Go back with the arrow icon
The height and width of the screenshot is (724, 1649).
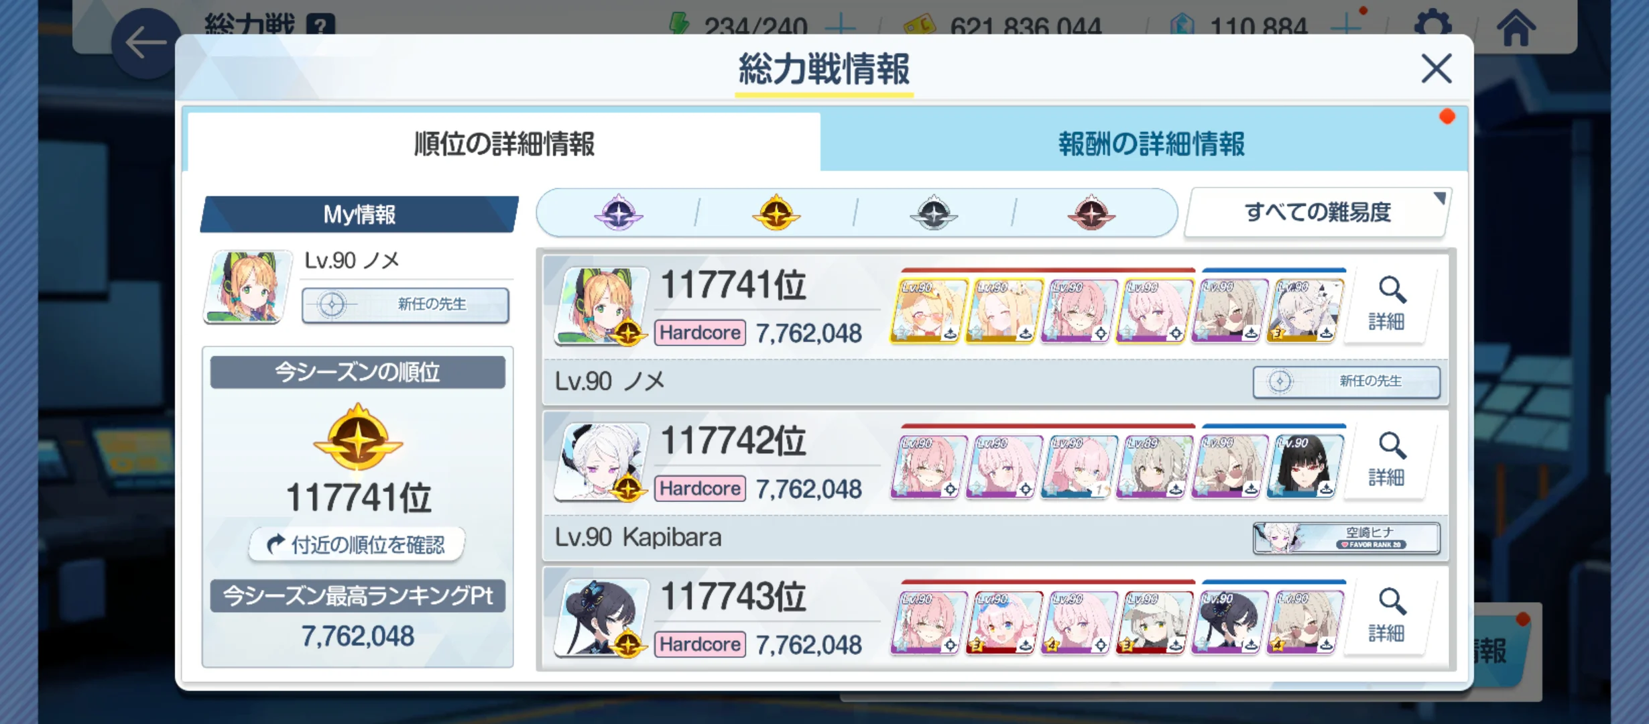(145, 44)
